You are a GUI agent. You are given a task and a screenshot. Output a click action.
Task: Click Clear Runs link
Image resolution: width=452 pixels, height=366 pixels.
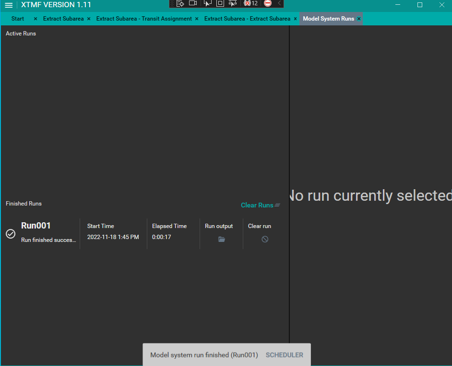[x=260, y=205]
